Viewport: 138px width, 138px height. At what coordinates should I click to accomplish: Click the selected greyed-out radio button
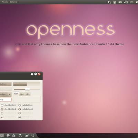(x=20, y=117)
